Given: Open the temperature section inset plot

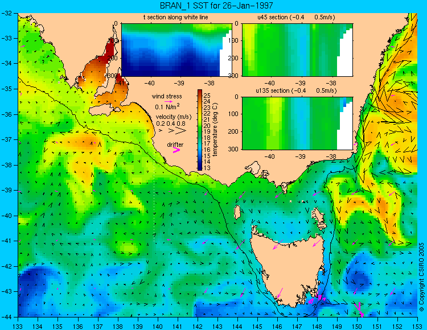Looking at the screenshot, I should (x=176, y=50).
